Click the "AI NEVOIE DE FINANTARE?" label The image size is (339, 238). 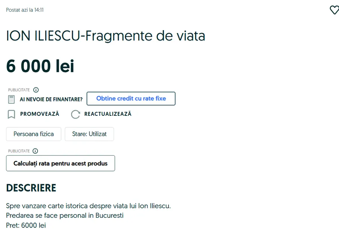tap(51, 99)
